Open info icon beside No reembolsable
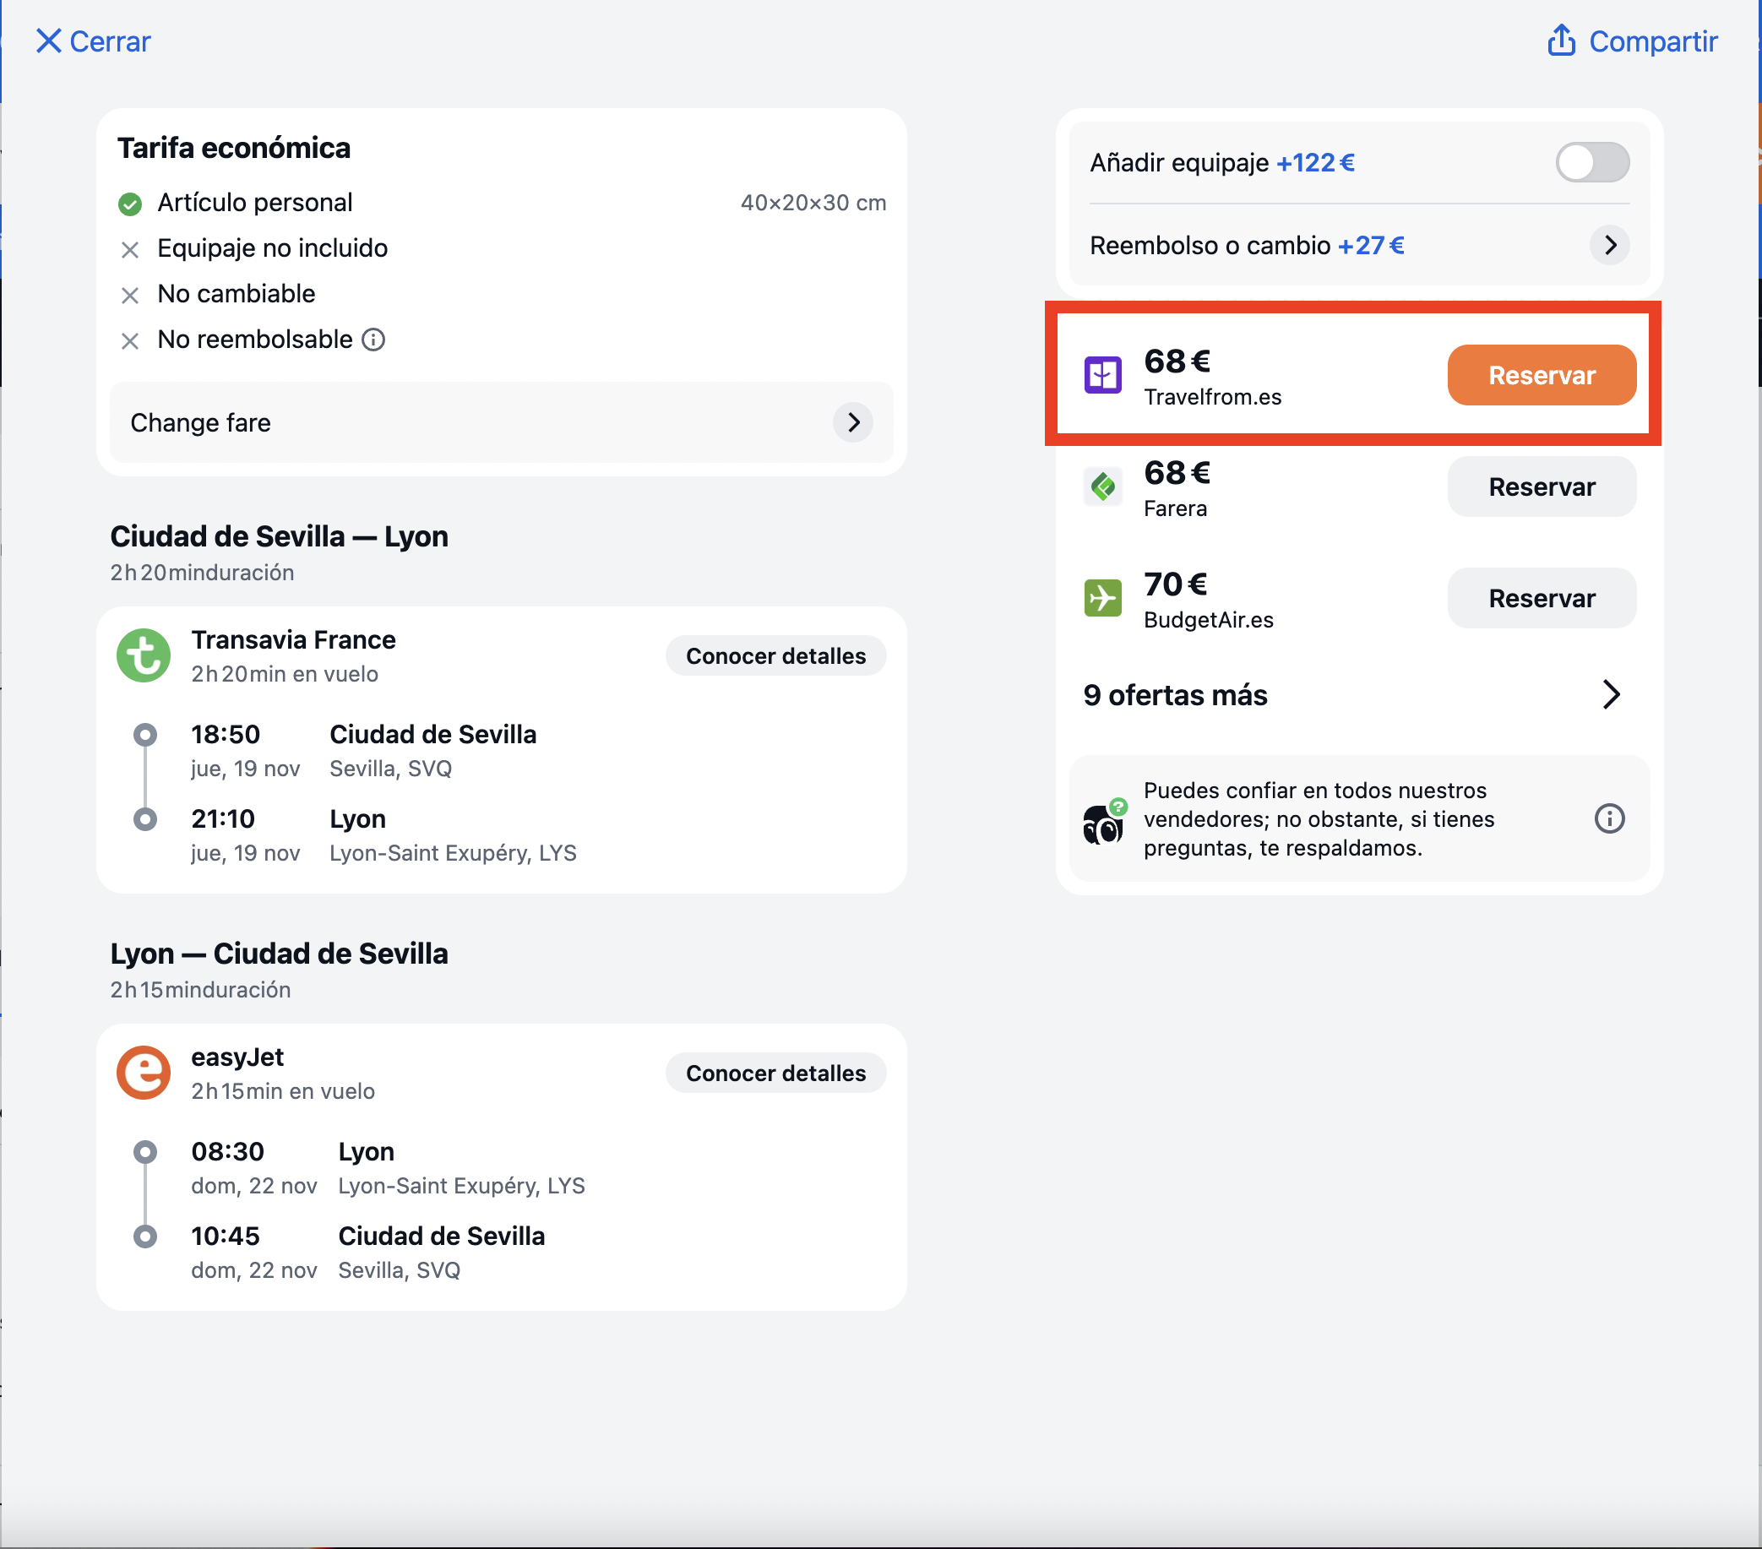Screen dimensions: 1762x1549 click(x=373, y=340)
